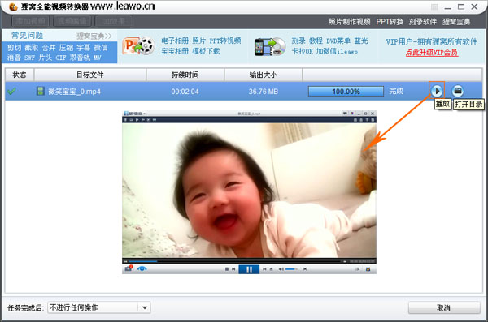The image size is (488, 322).
Task: Open the 任务完成后 action dropdown
Action: (x=99, y=307)
